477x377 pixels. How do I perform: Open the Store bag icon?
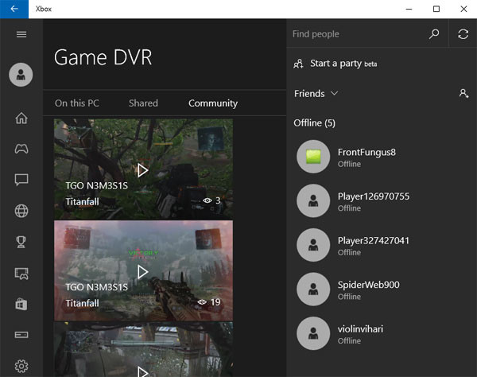(x=21, y=304)
